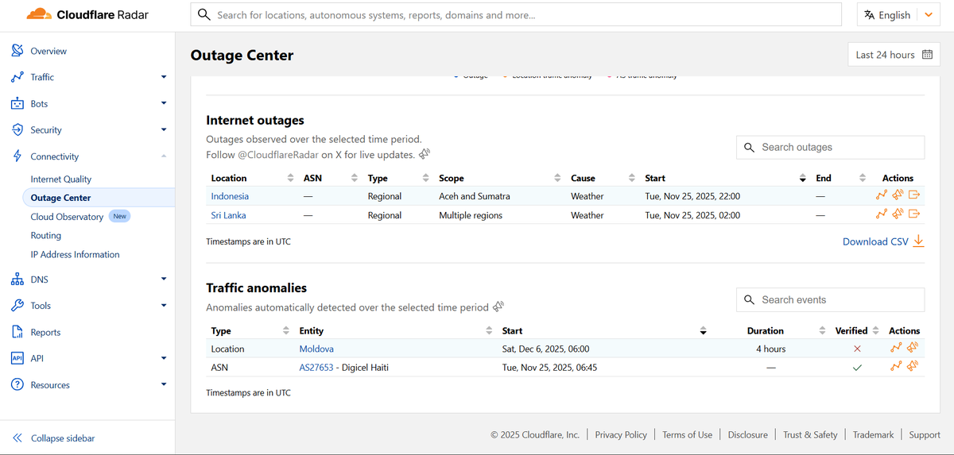Open the Indonesia location link

coord(230,196)
